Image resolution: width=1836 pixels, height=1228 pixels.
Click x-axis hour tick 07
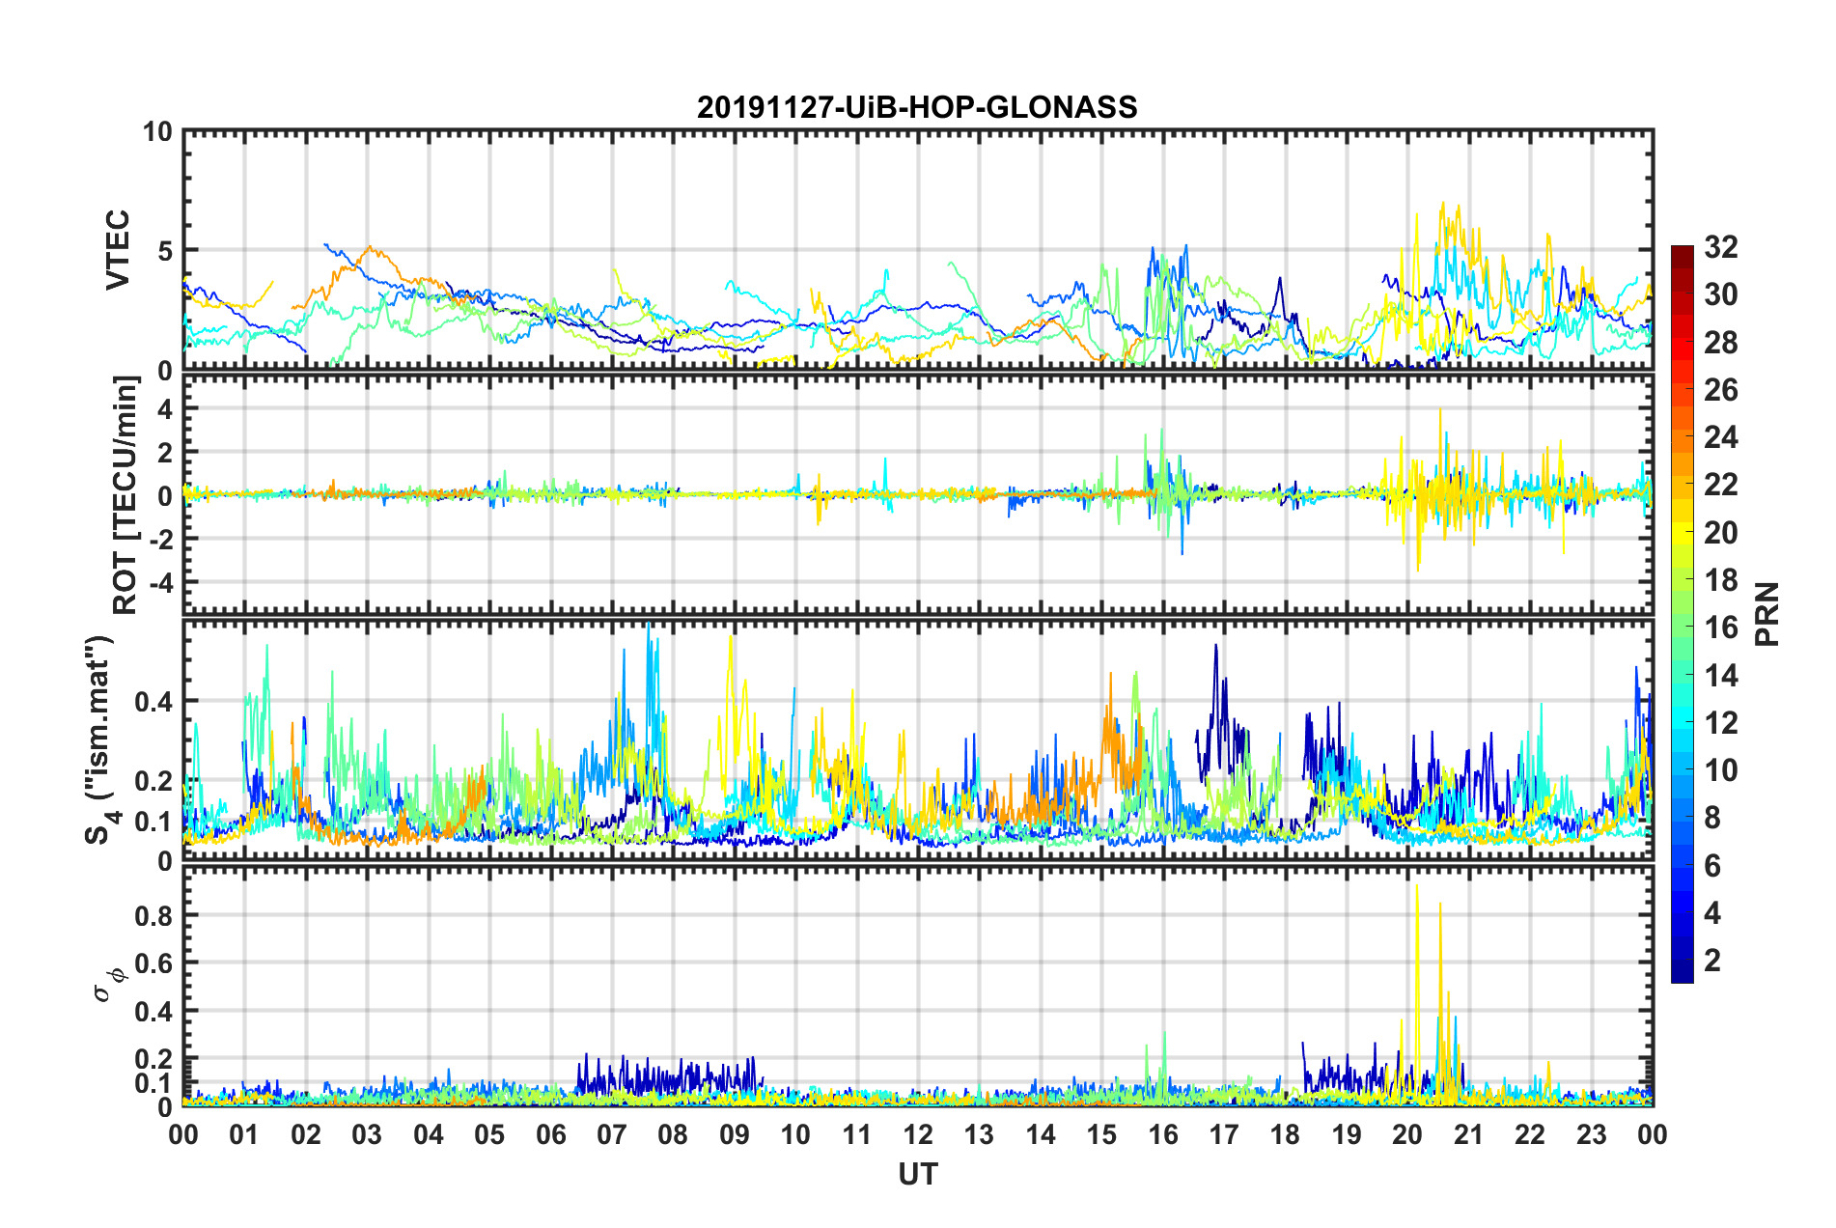point(612,1134)
